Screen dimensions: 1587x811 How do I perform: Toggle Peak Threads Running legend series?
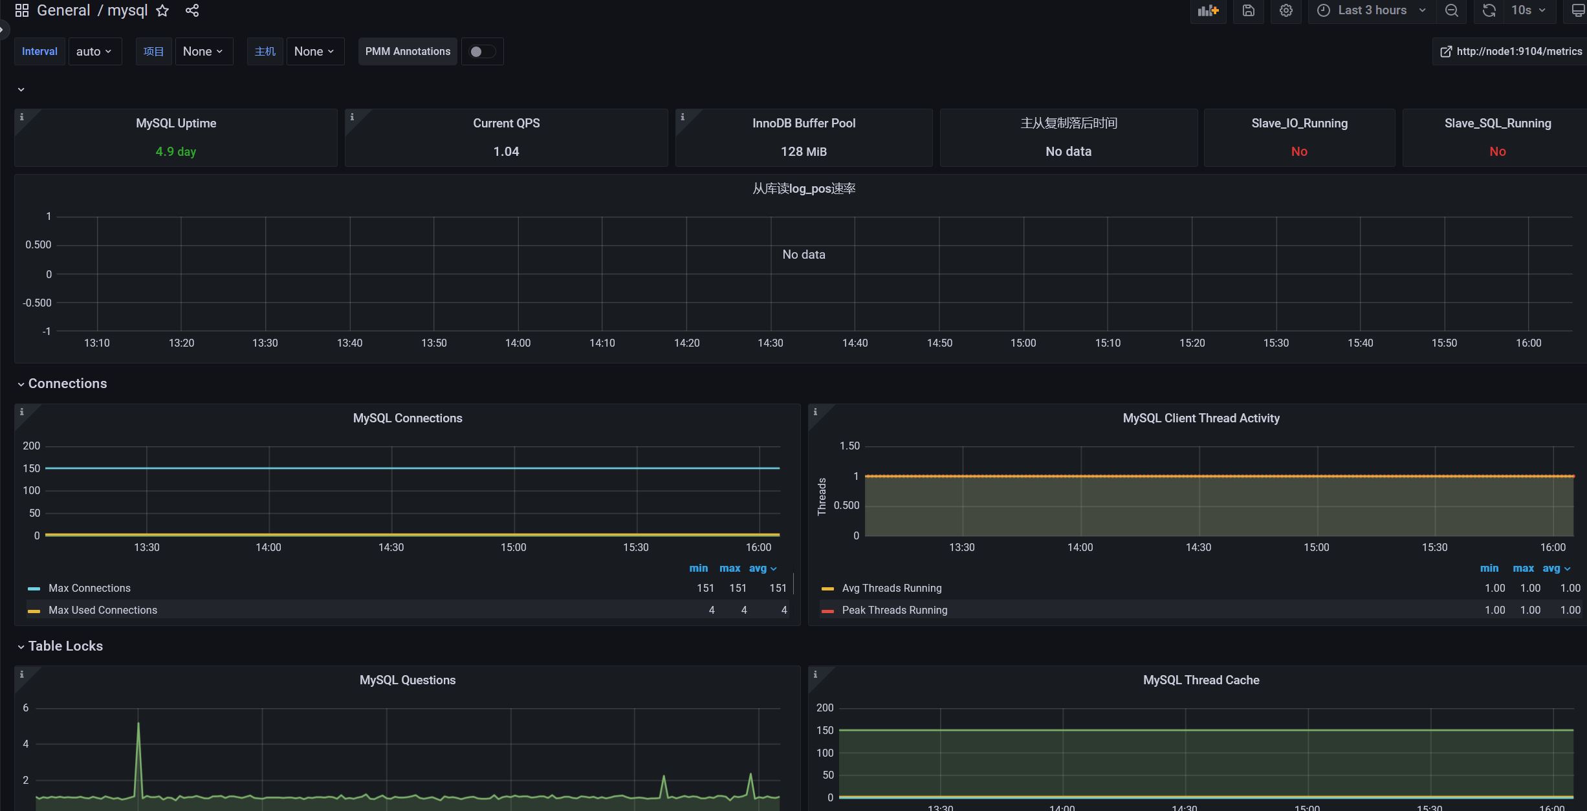pos(894,611)
